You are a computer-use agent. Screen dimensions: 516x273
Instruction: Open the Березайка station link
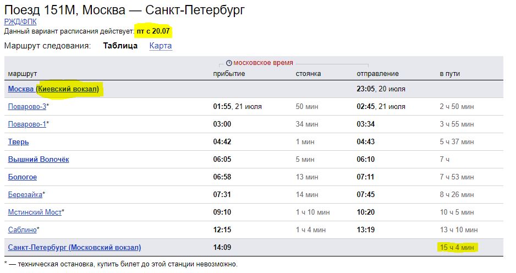[x=25, y=195]
